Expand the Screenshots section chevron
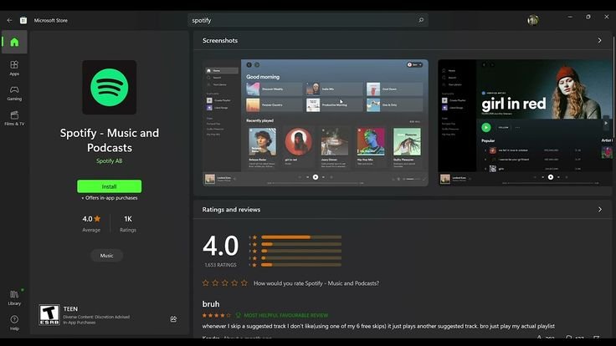 (599, 40)
